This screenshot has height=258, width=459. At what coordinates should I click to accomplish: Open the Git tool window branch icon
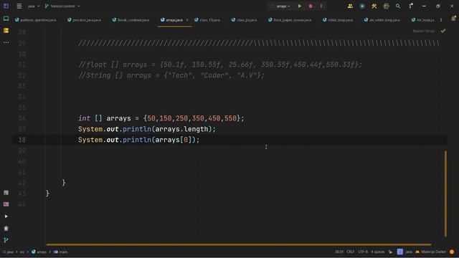pos(6,240)
